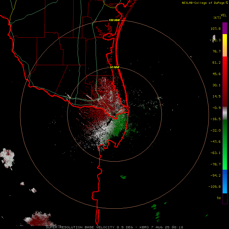Click the -32.0 legend value
The image size is (229, 229).
click(216, 131)
